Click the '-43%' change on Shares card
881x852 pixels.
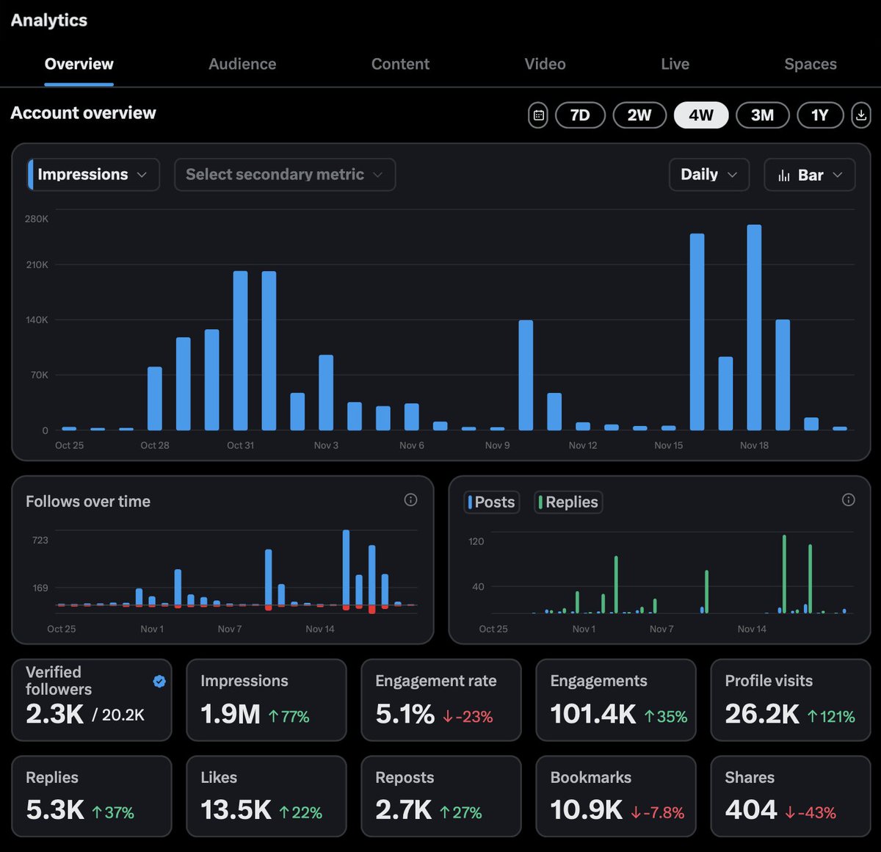click(x=811, y=812)
